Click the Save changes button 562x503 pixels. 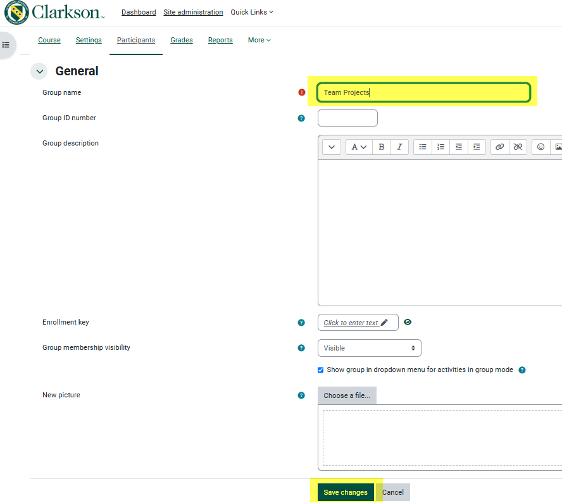(x=345, y=492)
